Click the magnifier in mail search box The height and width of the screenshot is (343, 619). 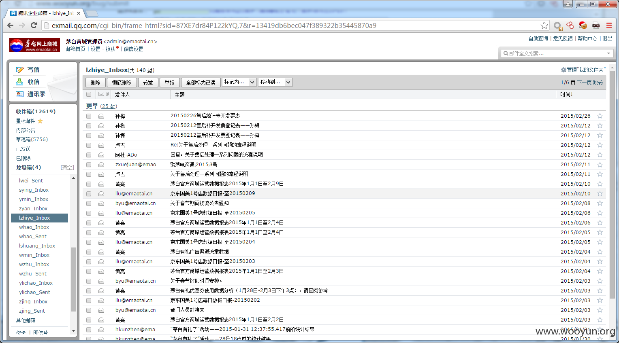tap(506, 53)
